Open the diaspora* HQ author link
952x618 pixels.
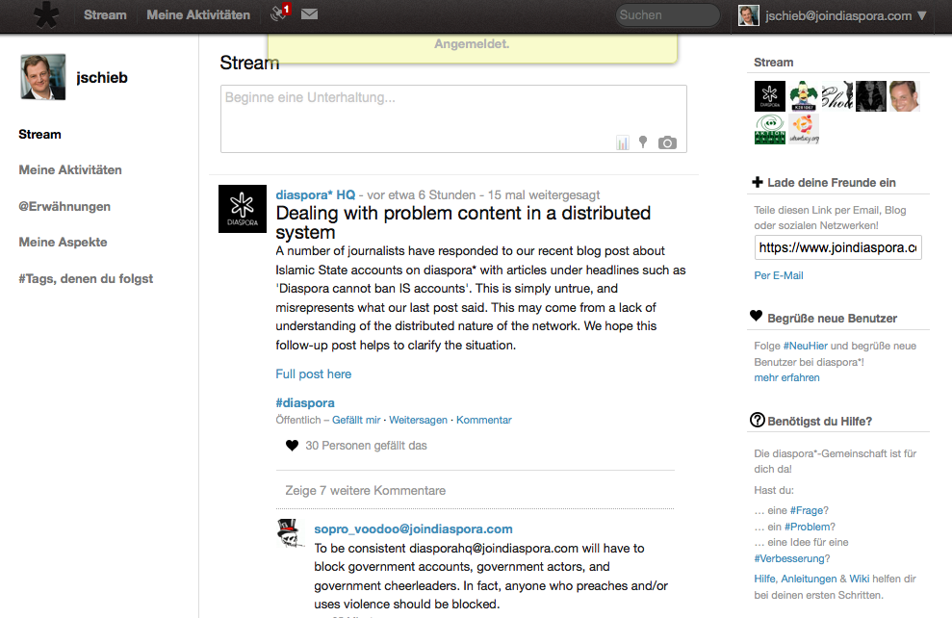[x=316, y=194]
